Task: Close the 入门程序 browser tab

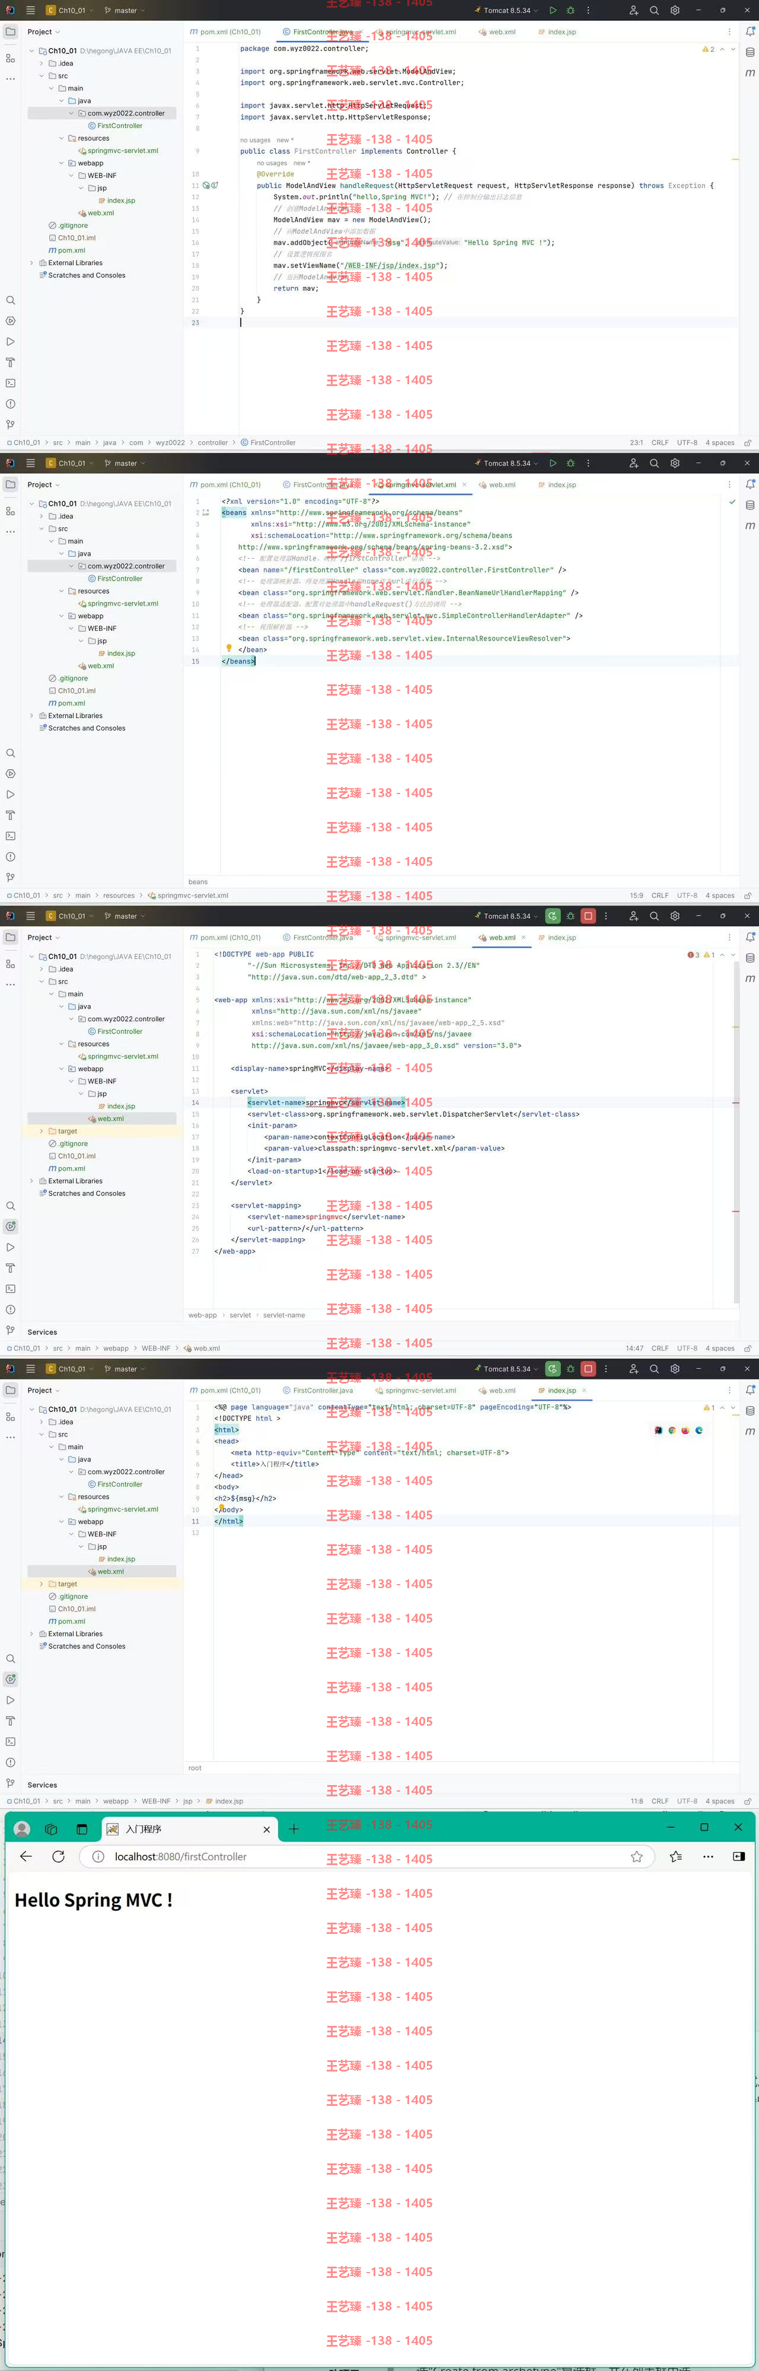Action: pos(267,1829)
